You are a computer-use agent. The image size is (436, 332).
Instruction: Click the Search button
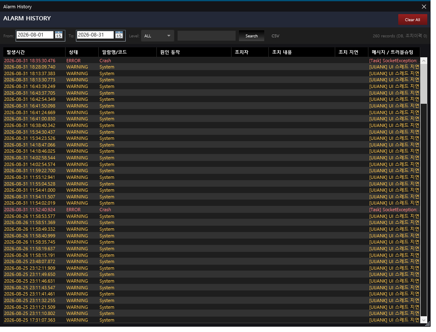(x=251, y=36)
